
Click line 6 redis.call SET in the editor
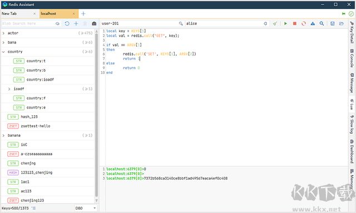tap(160, 54)
